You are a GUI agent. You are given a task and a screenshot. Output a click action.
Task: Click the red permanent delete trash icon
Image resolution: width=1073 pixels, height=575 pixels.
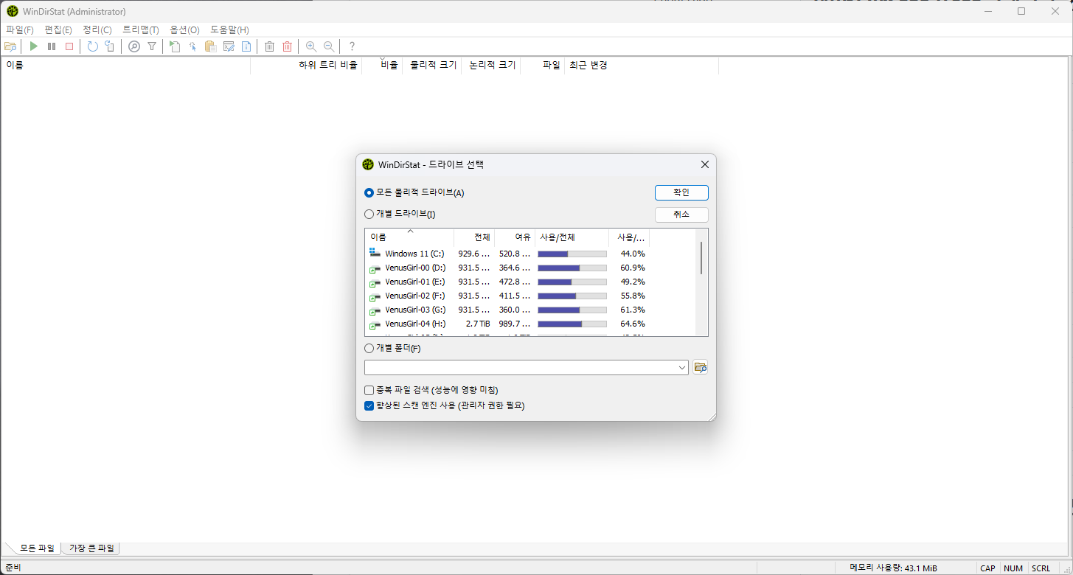(x=287, y=46)
